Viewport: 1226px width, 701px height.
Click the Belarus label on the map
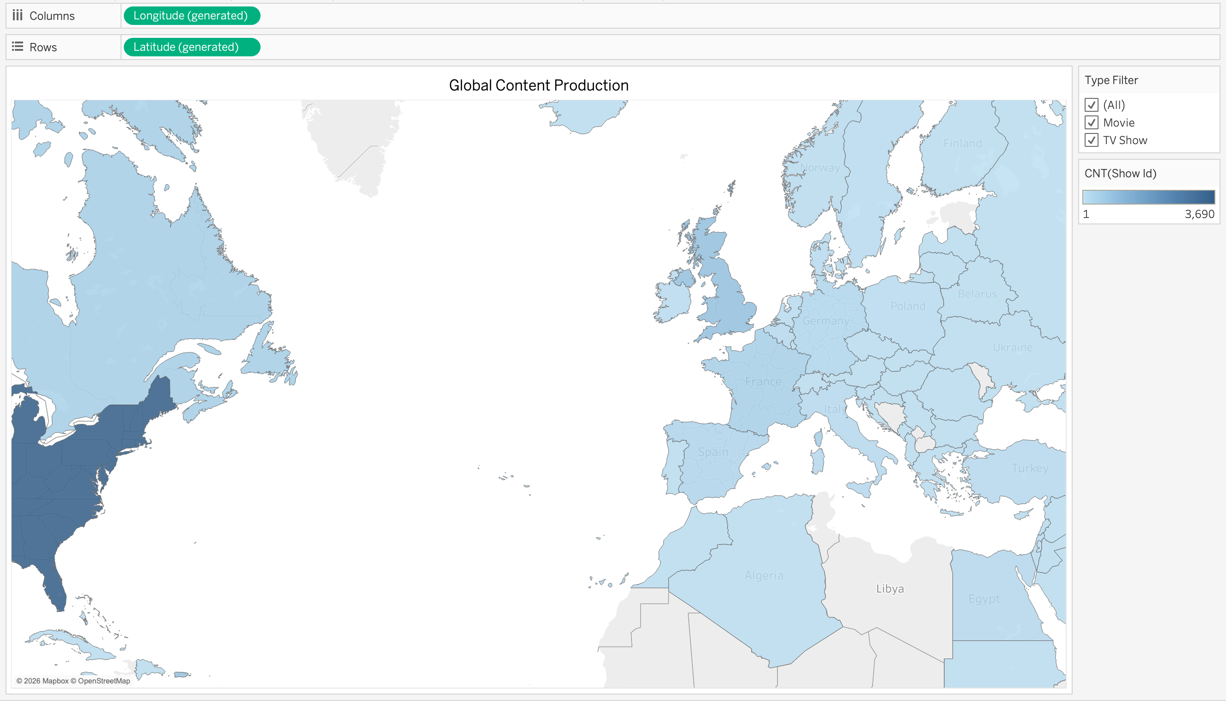point(977,294)
